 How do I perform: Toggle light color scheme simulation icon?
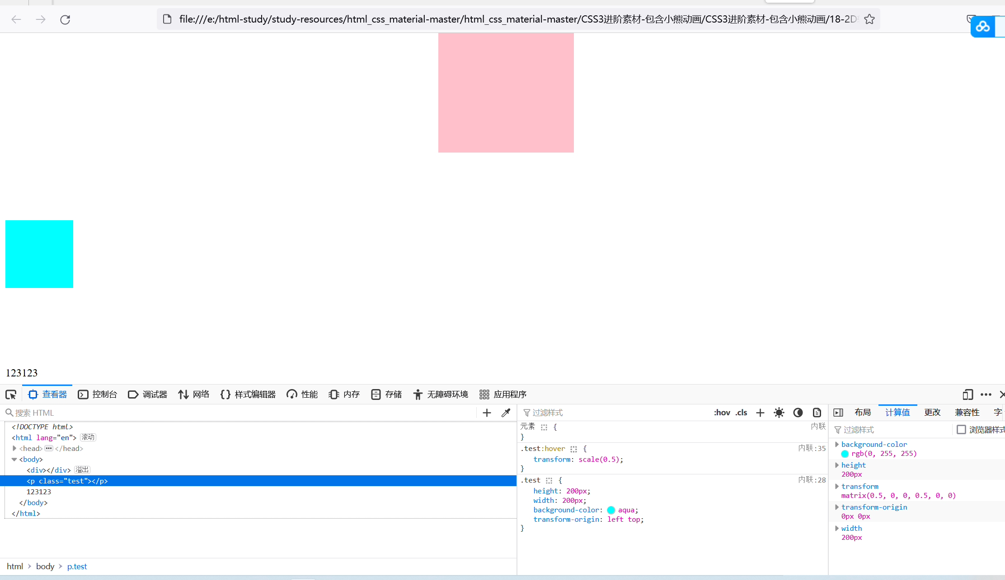(x=779, y=413)
